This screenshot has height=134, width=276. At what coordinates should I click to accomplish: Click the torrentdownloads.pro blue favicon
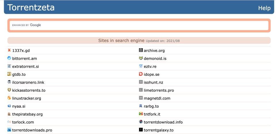(x=9, y=130)
